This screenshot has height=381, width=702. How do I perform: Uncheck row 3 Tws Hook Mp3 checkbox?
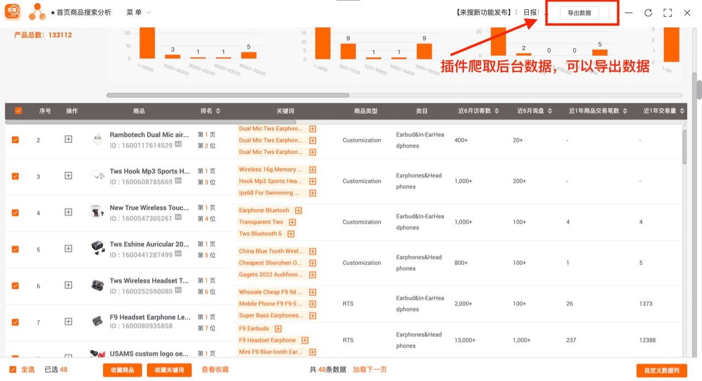[15, 176]
